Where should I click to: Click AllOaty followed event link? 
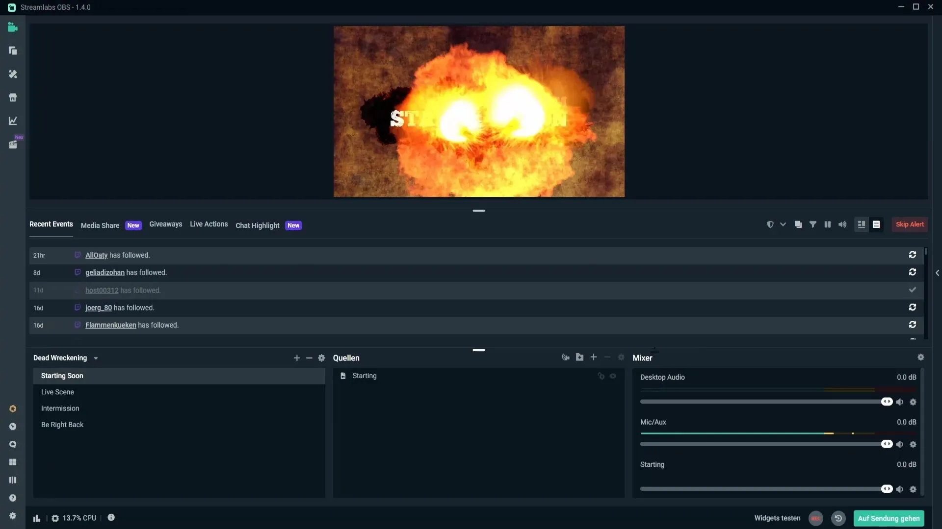pos(96,255)
